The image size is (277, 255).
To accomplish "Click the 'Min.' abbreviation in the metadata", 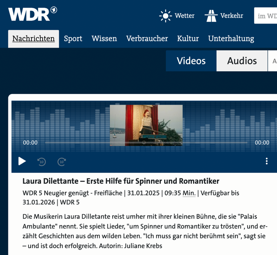I will pyautogui.click(x=189, y=193).
